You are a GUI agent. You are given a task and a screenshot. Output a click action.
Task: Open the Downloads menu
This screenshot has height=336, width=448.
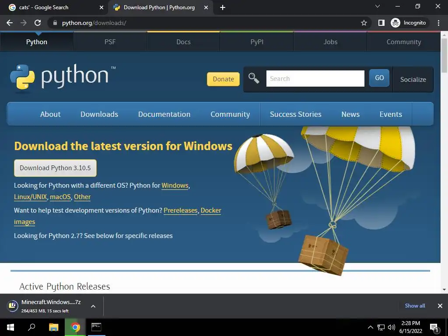[x=99, y=114]
